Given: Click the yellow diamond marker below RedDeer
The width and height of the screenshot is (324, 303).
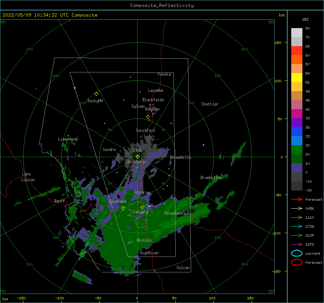Looking at the screenshot, I should click(148, 117).
